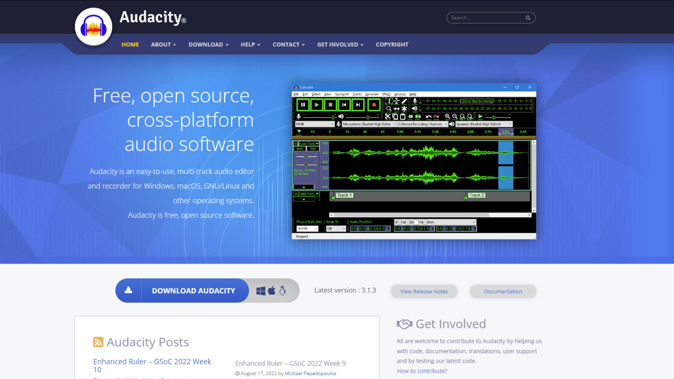This screenshot has height=379, width=674.
Task: Open the Speakers playback device dropdown
Action: [x=484, y=124]
